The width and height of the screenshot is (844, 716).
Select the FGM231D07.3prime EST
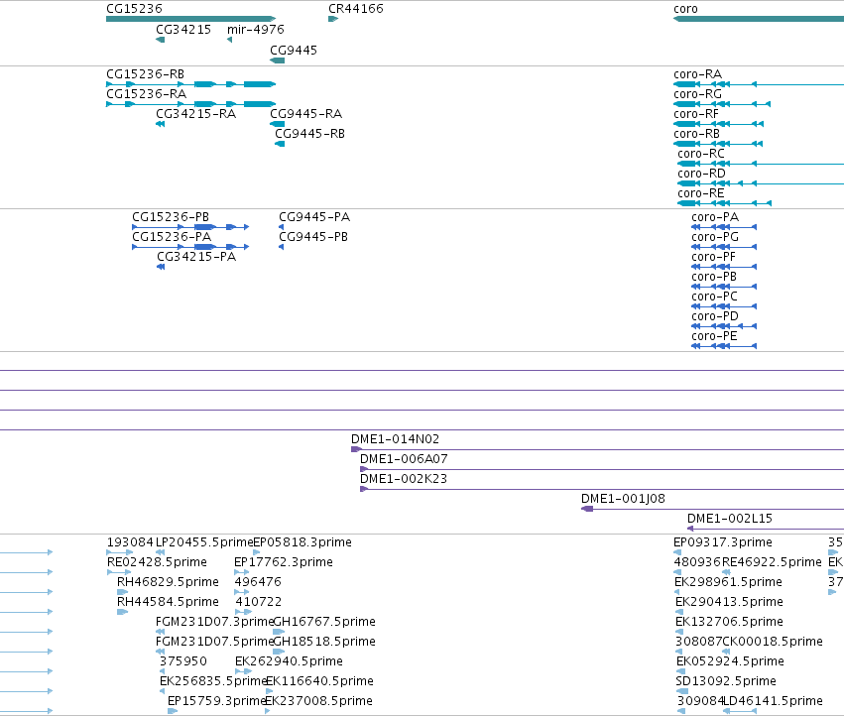click(x=160, y=632)
